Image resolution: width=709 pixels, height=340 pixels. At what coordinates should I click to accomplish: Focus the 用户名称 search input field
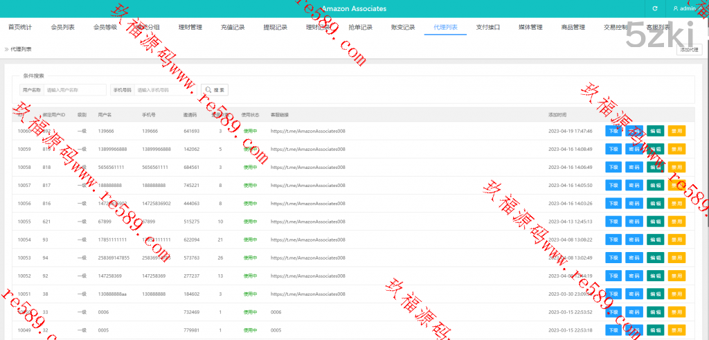click(75, 90)
